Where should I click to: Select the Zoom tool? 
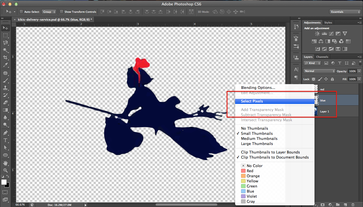pyautogui.click(x=5, y=170)
